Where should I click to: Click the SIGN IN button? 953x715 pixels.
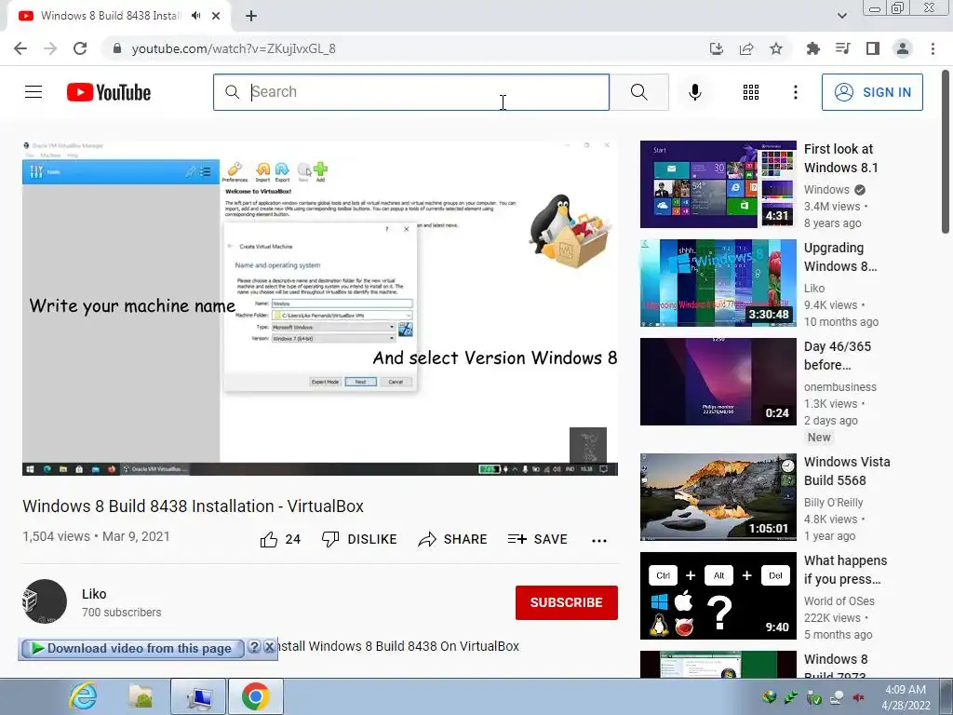point(872,92)
